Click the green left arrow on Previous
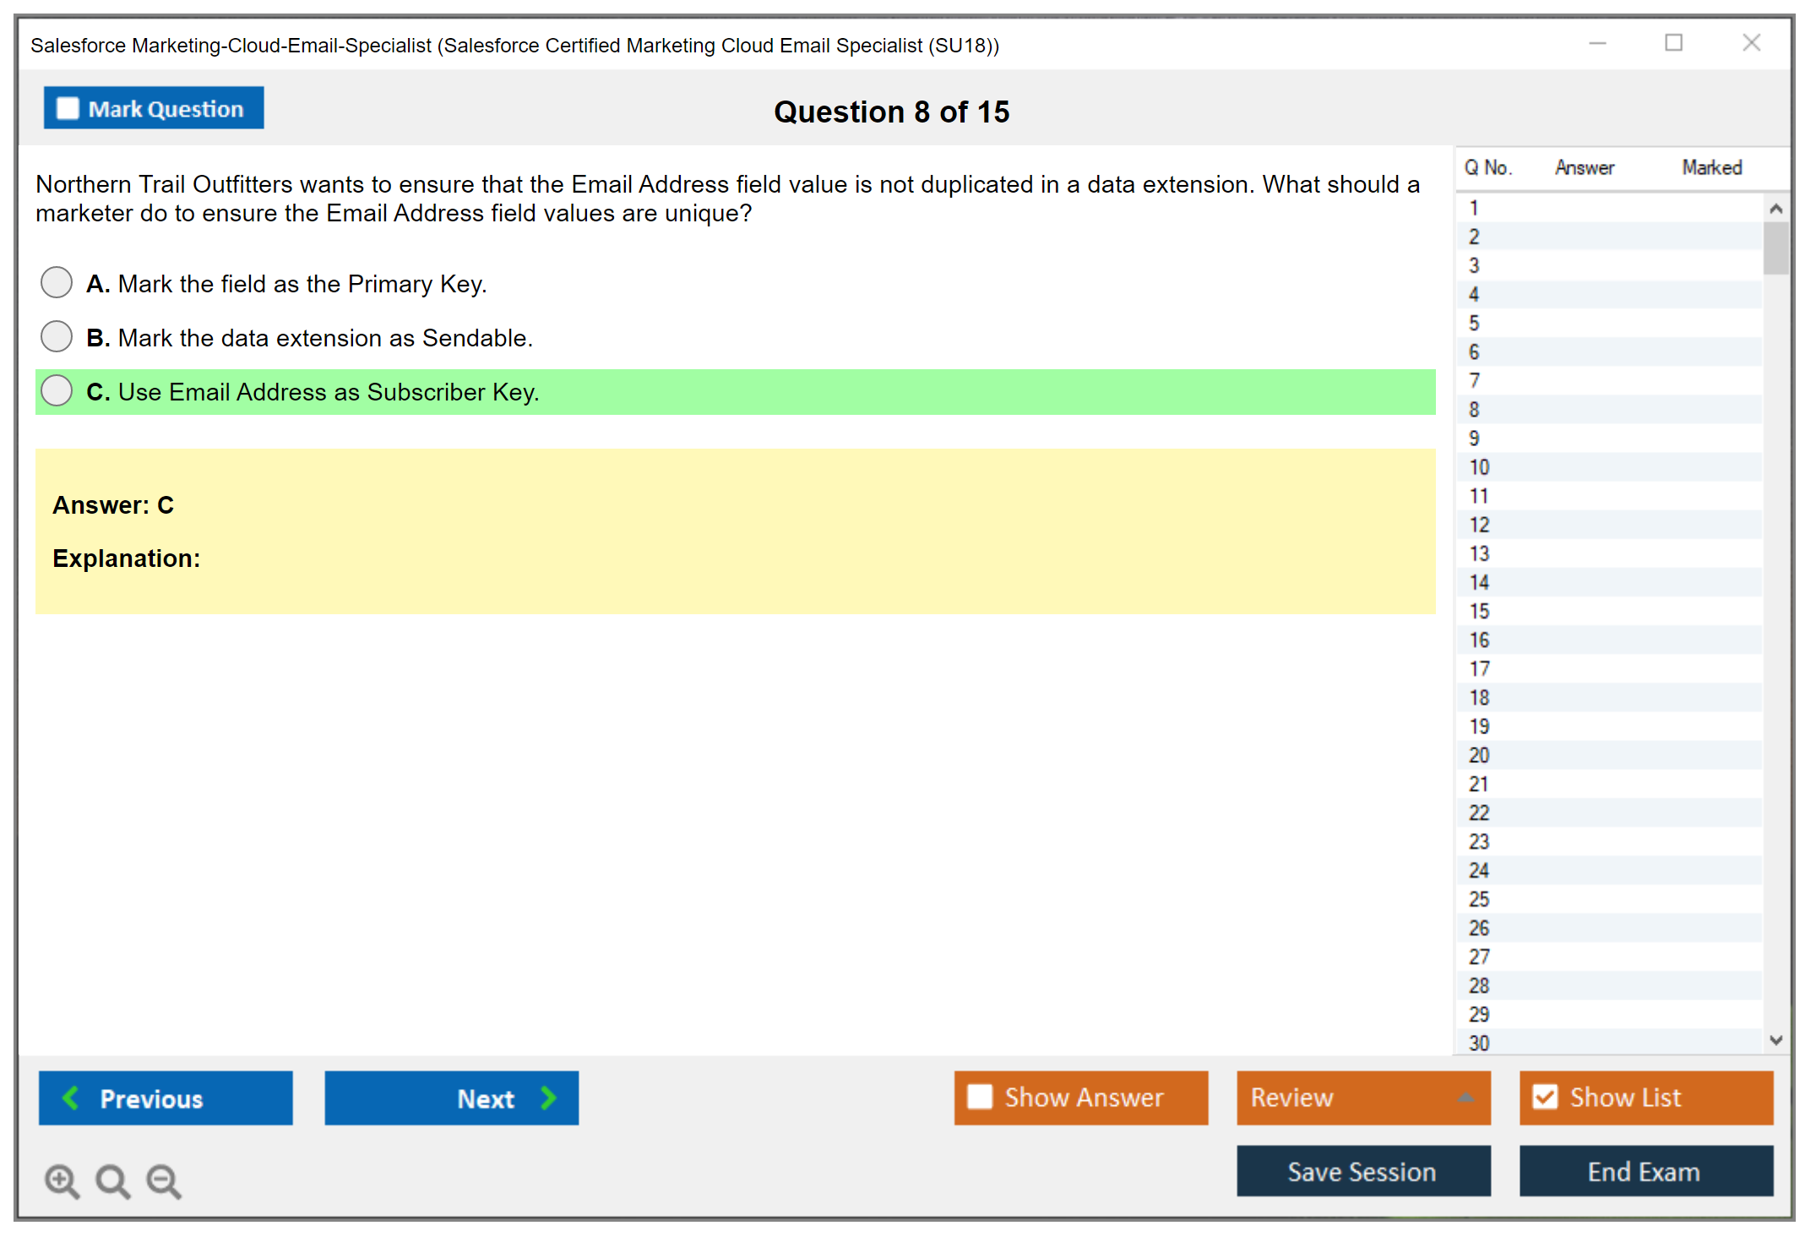Viewport: 1816px width, 1242px height. point(71,1098)
